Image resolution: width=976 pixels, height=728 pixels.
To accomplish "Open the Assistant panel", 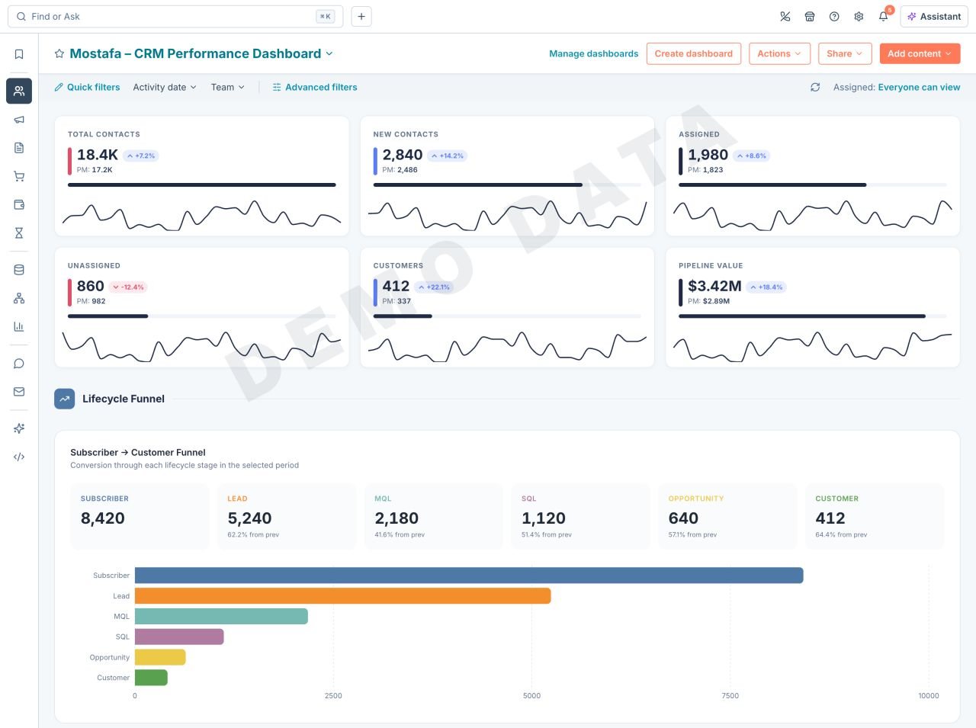I will (x=934, y=16).
